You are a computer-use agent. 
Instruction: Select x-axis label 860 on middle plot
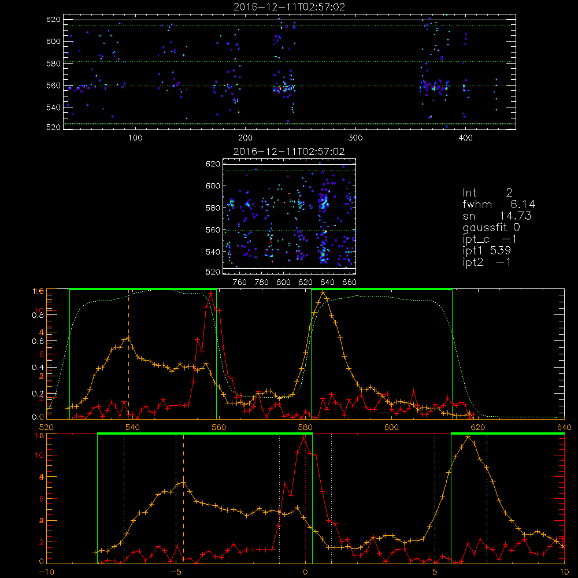pos(350,283)
